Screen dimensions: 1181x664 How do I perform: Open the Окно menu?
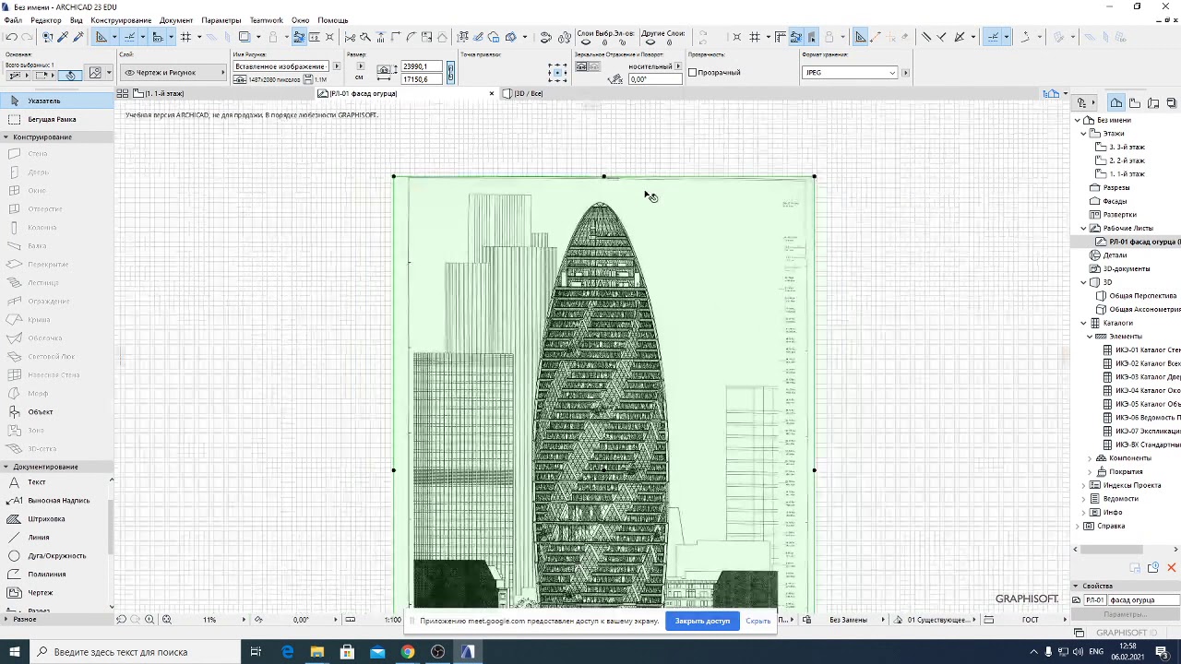(x=300, y=20)
